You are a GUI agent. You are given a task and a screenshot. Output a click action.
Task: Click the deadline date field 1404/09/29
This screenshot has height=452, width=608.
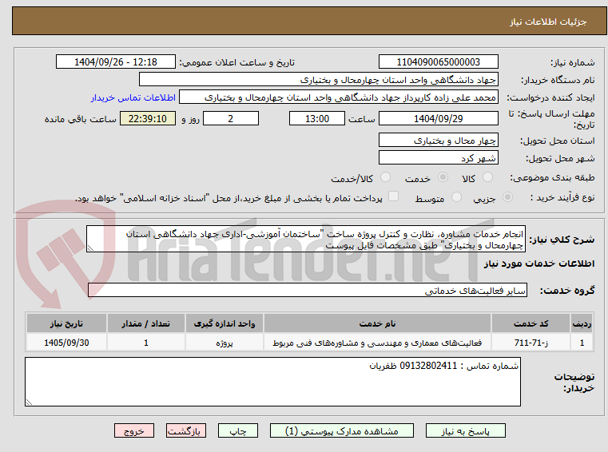(438, 119)
